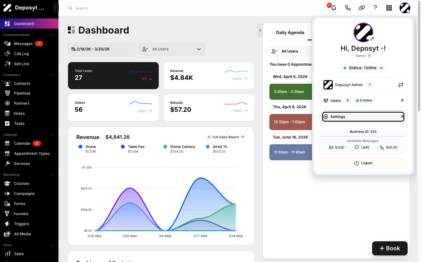Click the edit pencil on profile picture
The width and height of the screenshot is (421, 262).
pyautogui.click(x=372, y=39)
